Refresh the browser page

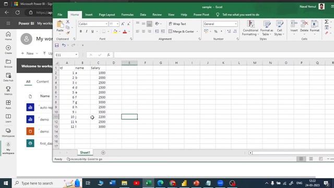point(18,13)
